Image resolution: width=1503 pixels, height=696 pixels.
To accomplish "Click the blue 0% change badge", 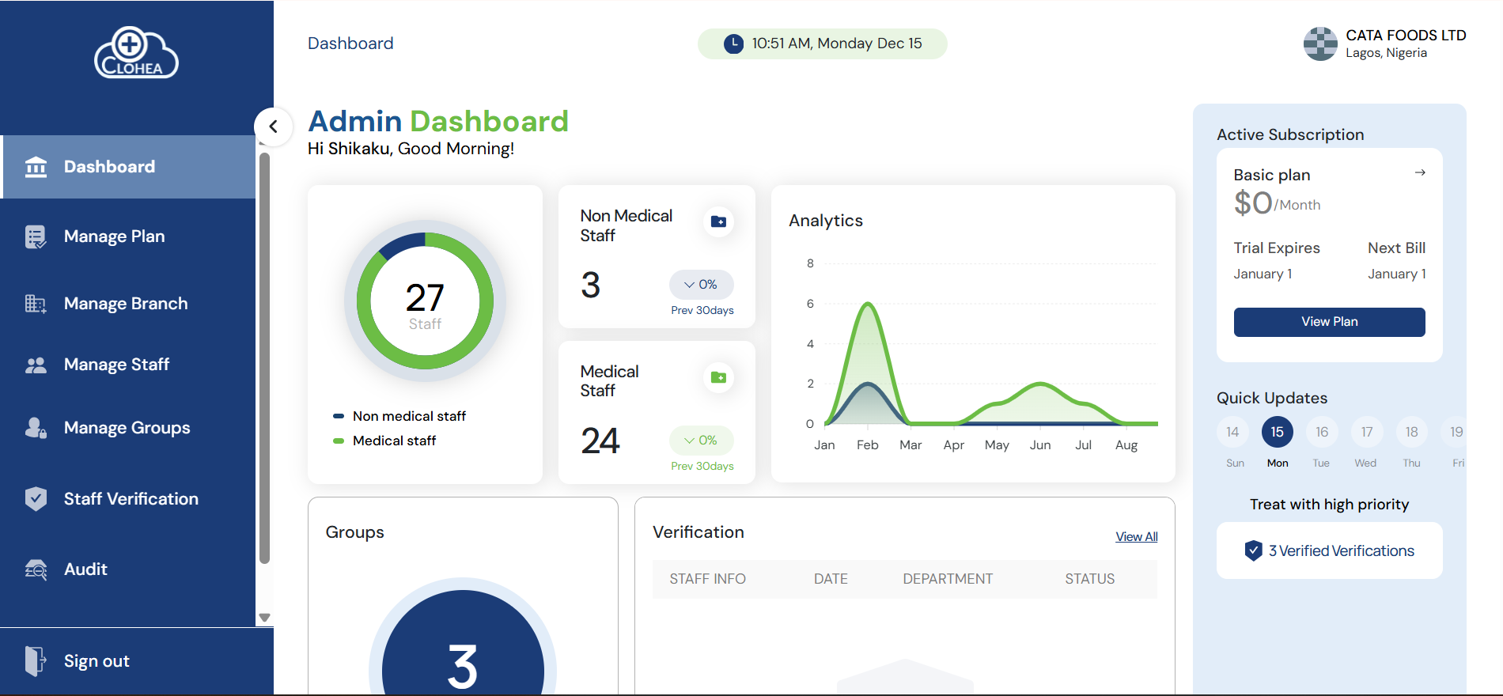I will point(702,285).
